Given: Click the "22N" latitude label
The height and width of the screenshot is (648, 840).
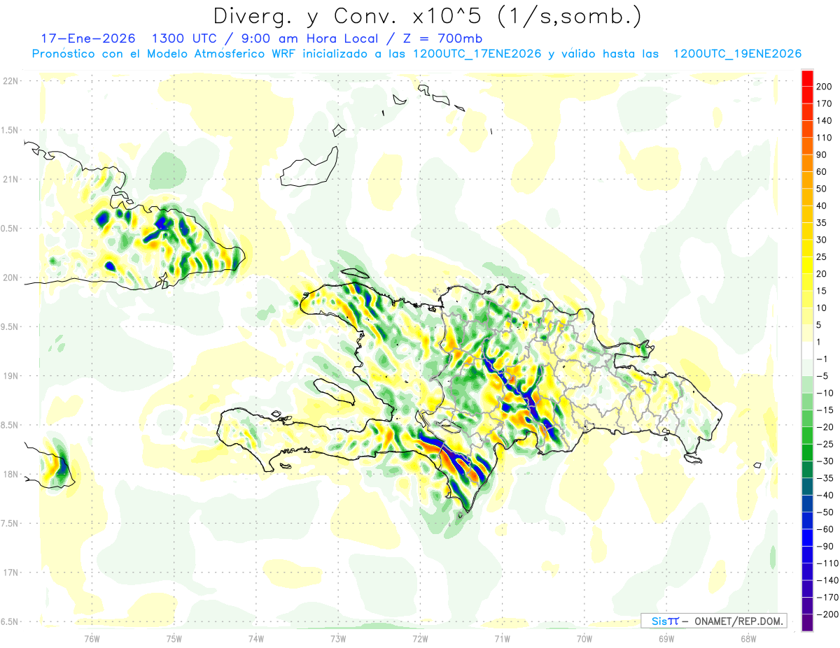Looking at the screenshot, I should click(x=10, y=81).
